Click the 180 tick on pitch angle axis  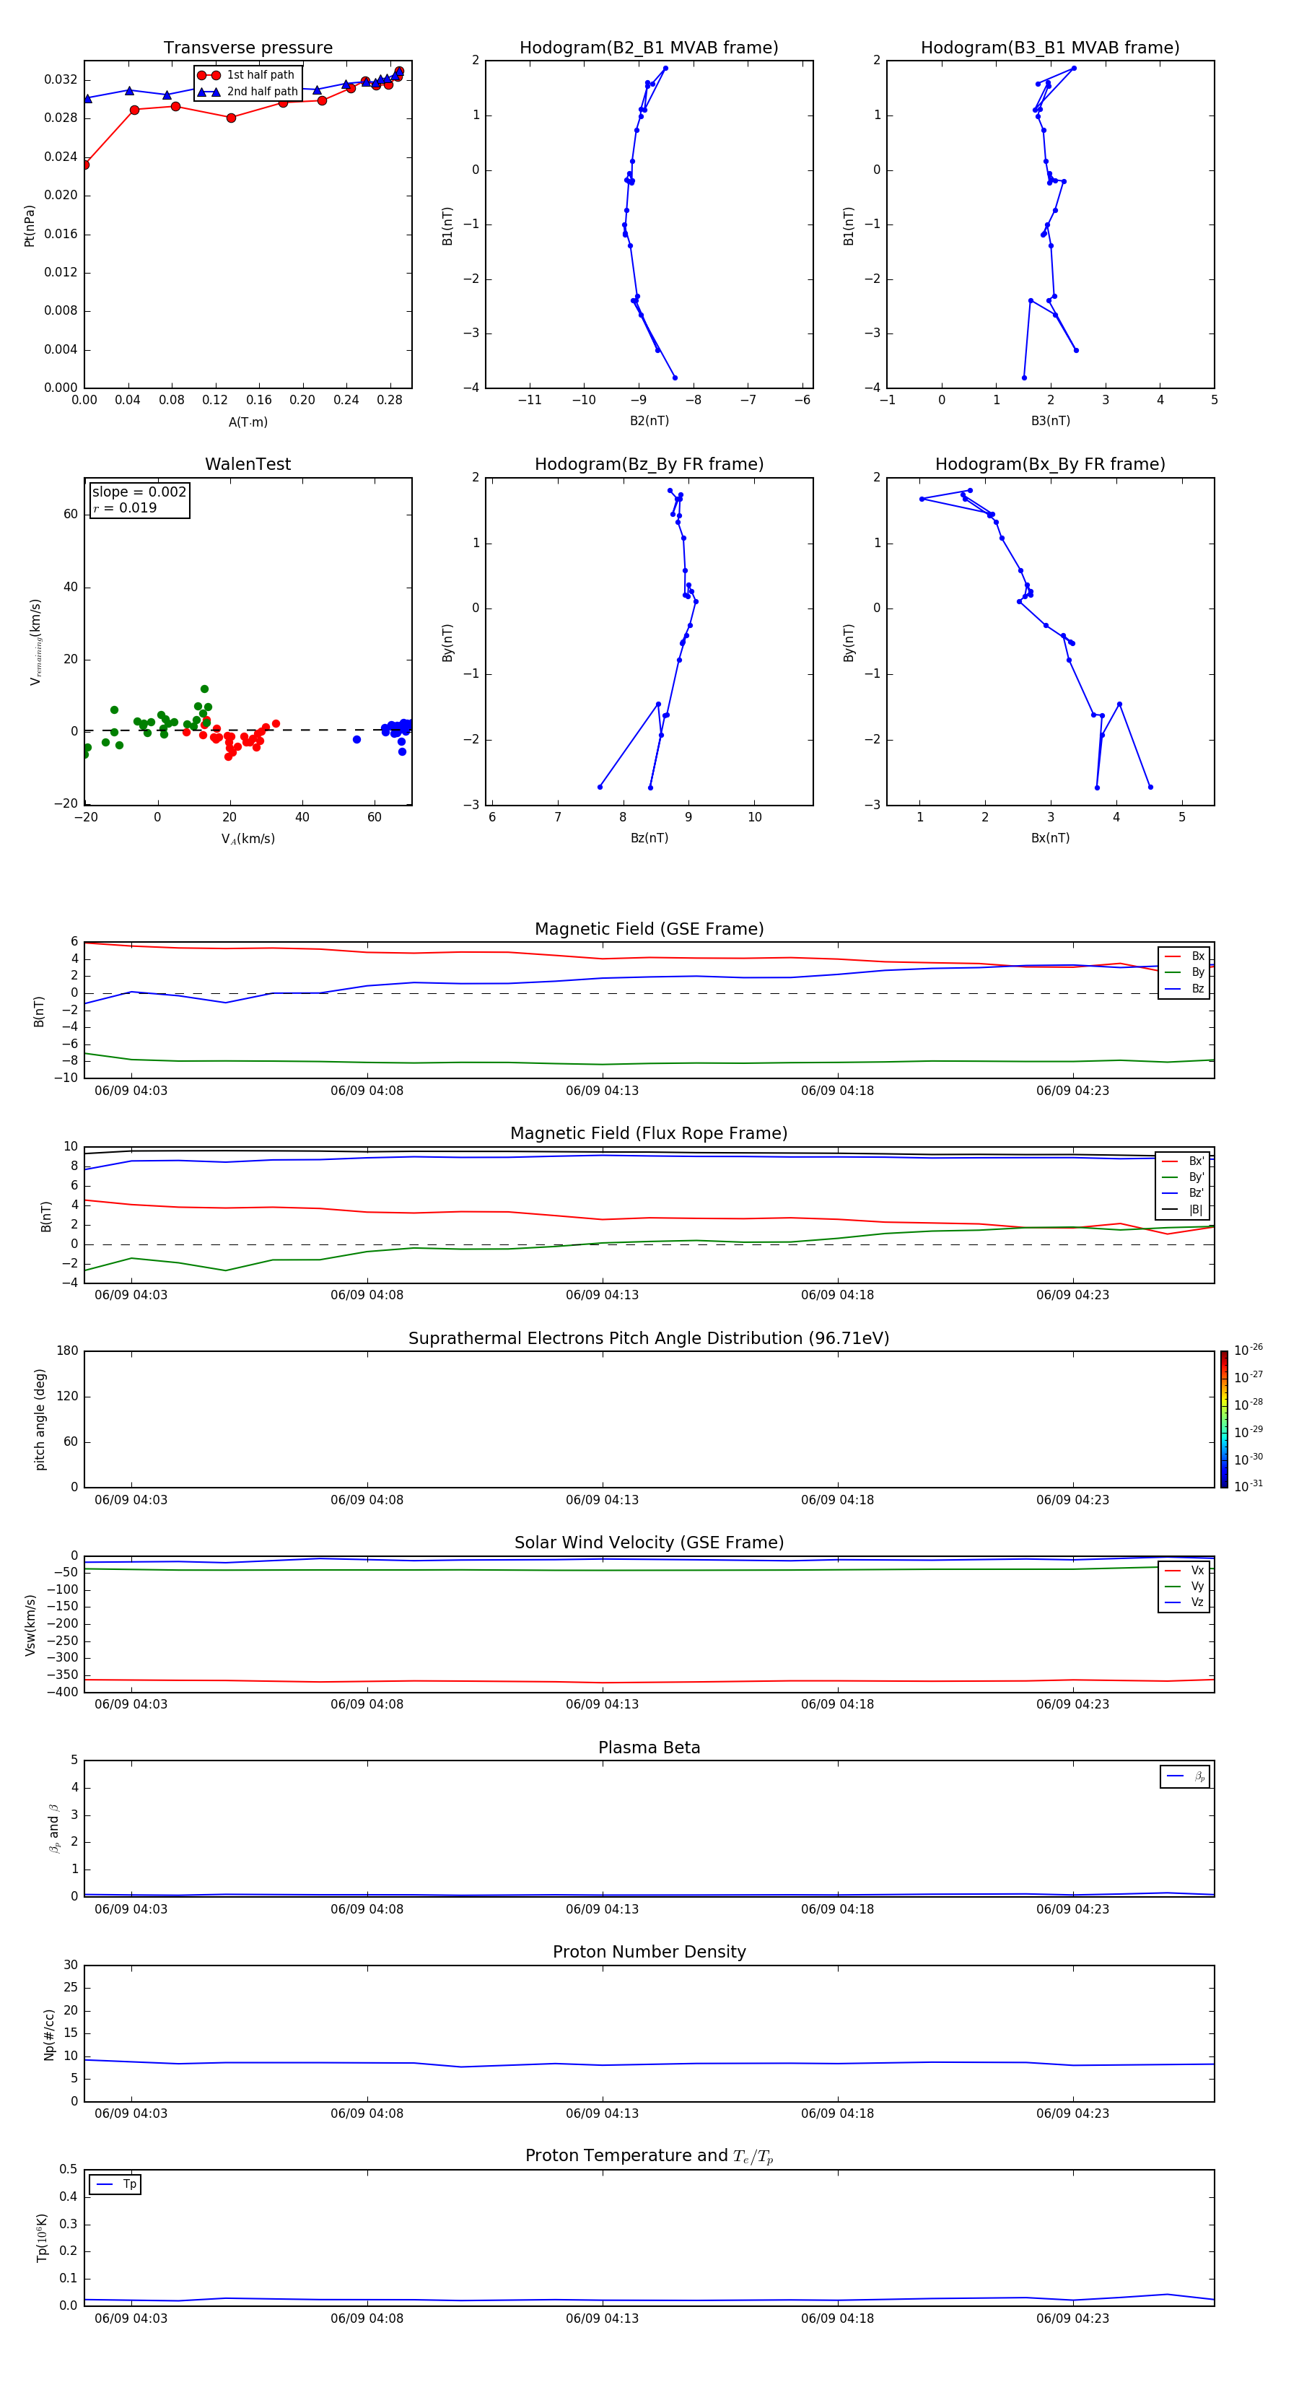click(68, 1351)
